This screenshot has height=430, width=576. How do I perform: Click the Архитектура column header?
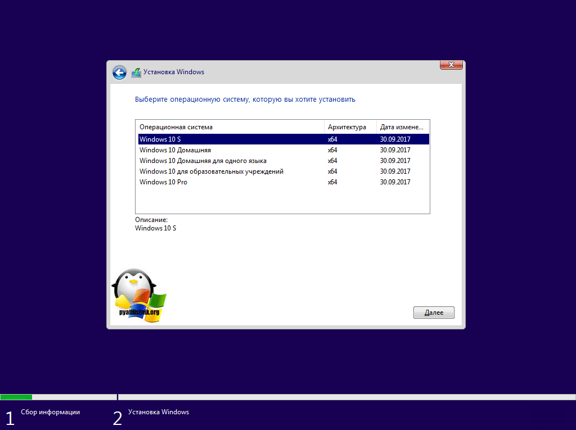coord(350,127)
